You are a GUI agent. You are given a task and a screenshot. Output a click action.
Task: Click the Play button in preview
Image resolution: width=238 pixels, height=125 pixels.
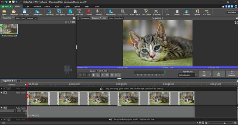coord(93,75)
